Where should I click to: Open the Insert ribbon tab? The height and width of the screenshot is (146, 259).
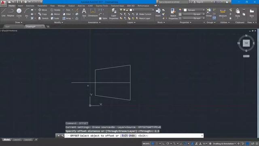pos(20,6)
